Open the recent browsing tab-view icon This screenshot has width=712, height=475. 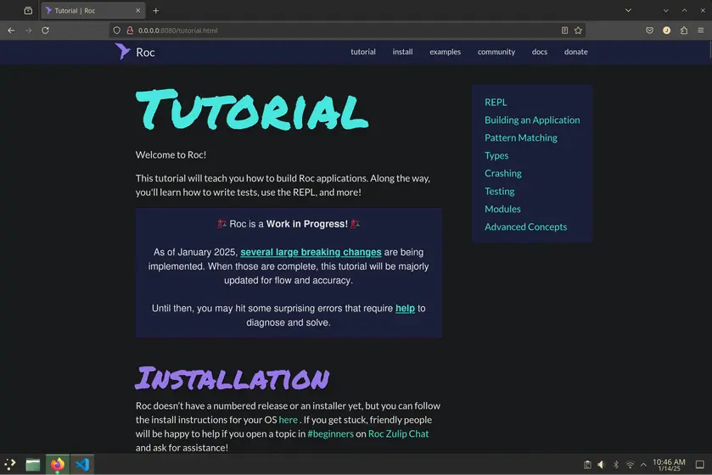[28, 10]
